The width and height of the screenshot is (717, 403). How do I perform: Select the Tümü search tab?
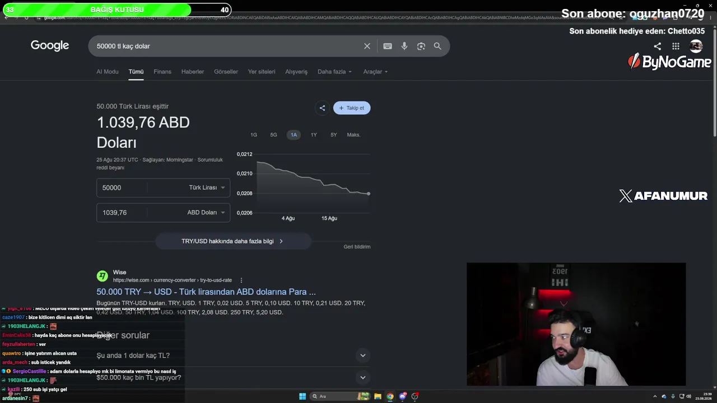(136, 72)
